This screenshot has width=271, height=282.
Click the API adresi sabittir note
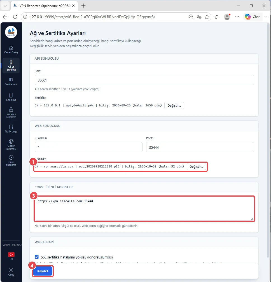click(x=67, y=89)
